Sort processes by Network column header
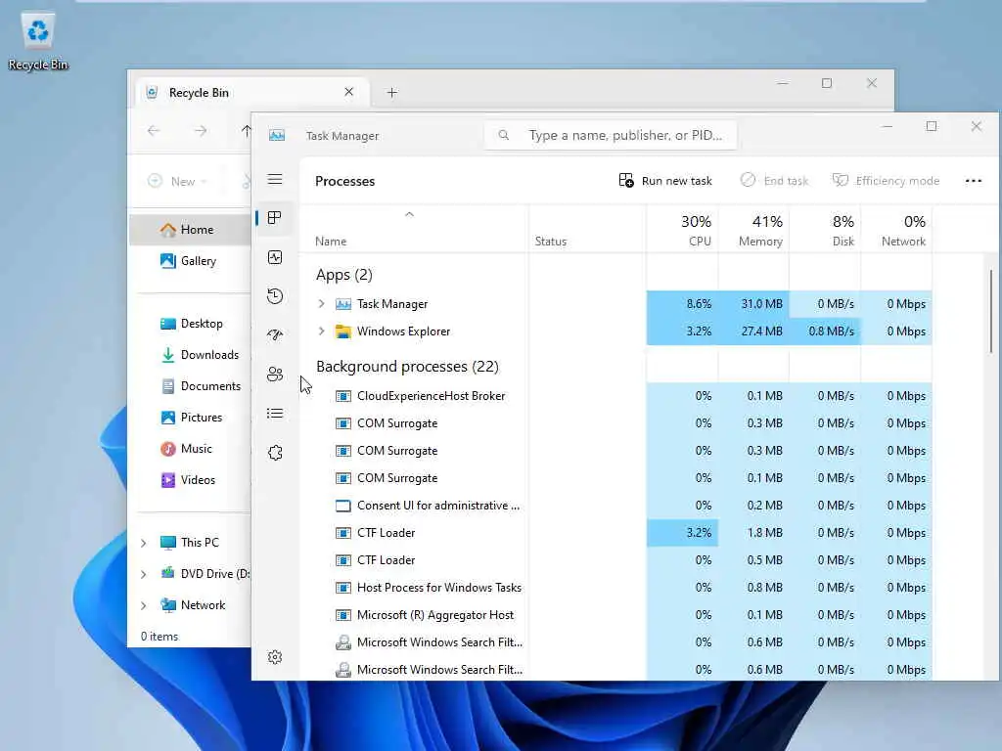The width and height of the screenshot is (1002, 751). pyautogui.click(x=896, y=230)
